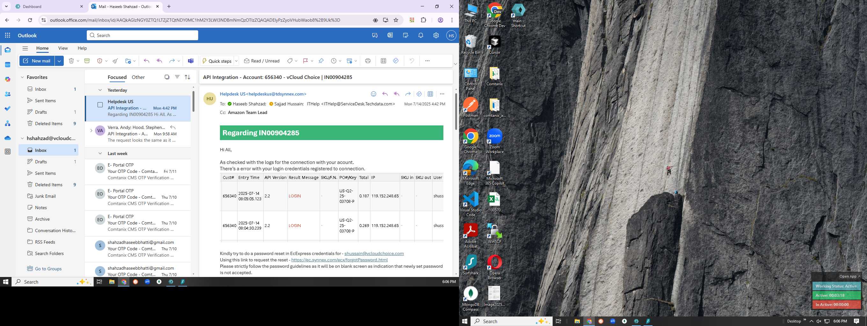Open the forgotPassword.html reset link
Image resolution: width=867 pixels, height=326 pixels.
coord(339,260)
